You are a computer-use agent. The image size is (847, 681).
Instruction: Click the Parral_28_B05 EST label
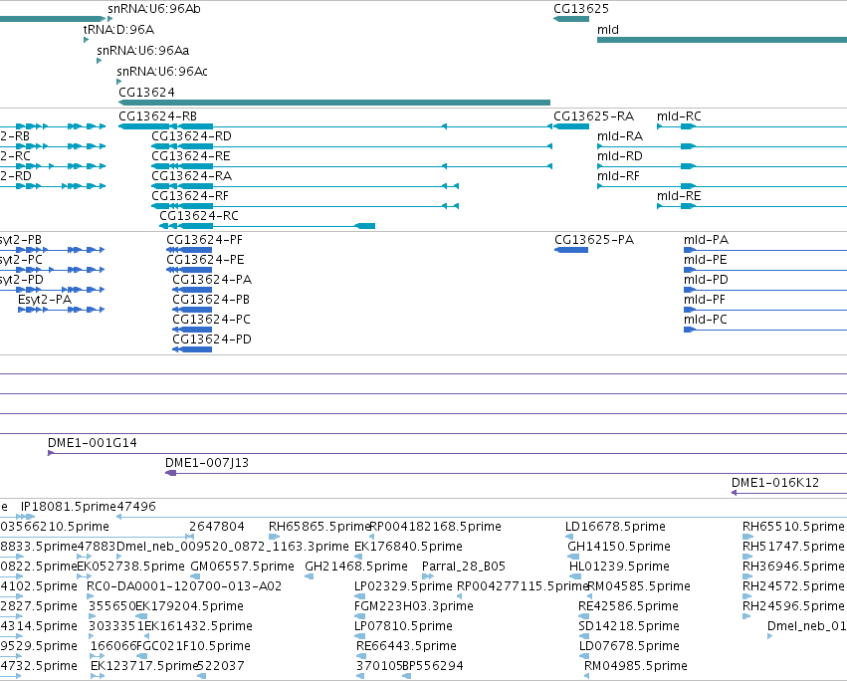click(464, 567)
